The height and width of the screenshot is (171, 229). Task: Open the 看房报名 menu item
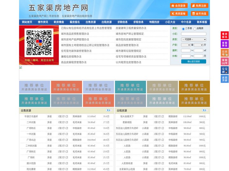[75, 22]
